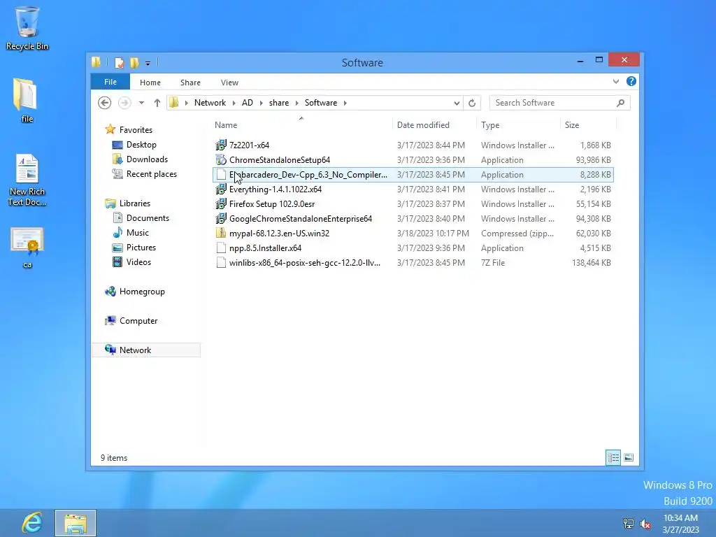Click the Search Software input box

pyautogui.click(x=552, y=103)
